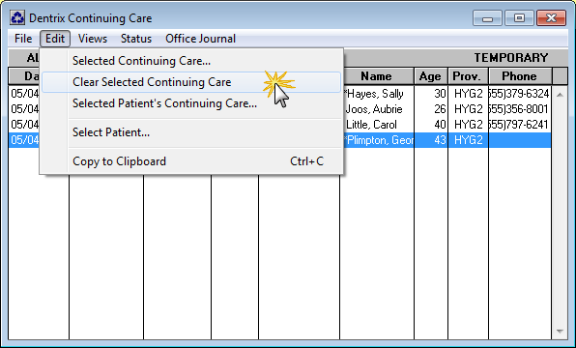Screen dimensions: 576x348
Task: Minimize the Dentrix Continuing Care window
Action: pyautogui.click(x=487, y=18)
